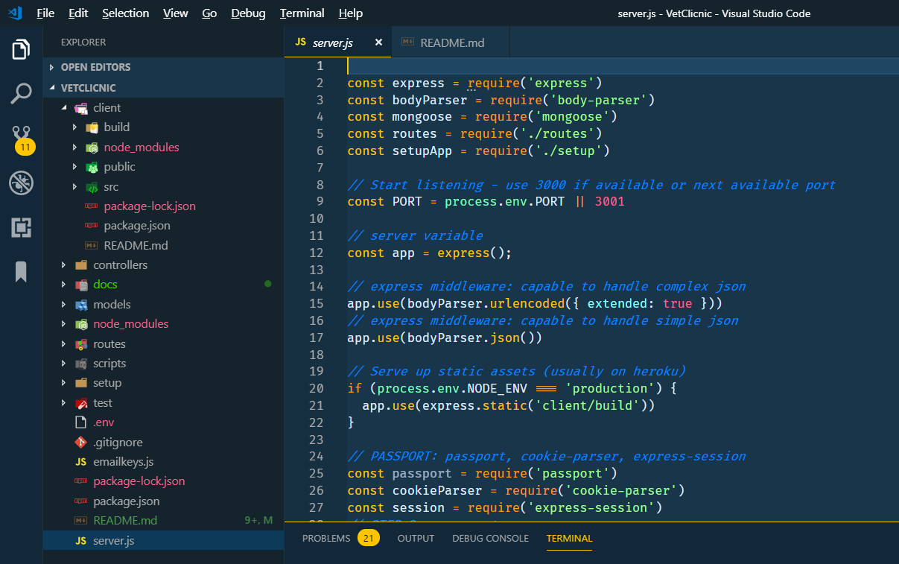Open the Terminal menu
The width and height of the screenshot is (899, 564).
click(x=302, y=13)
